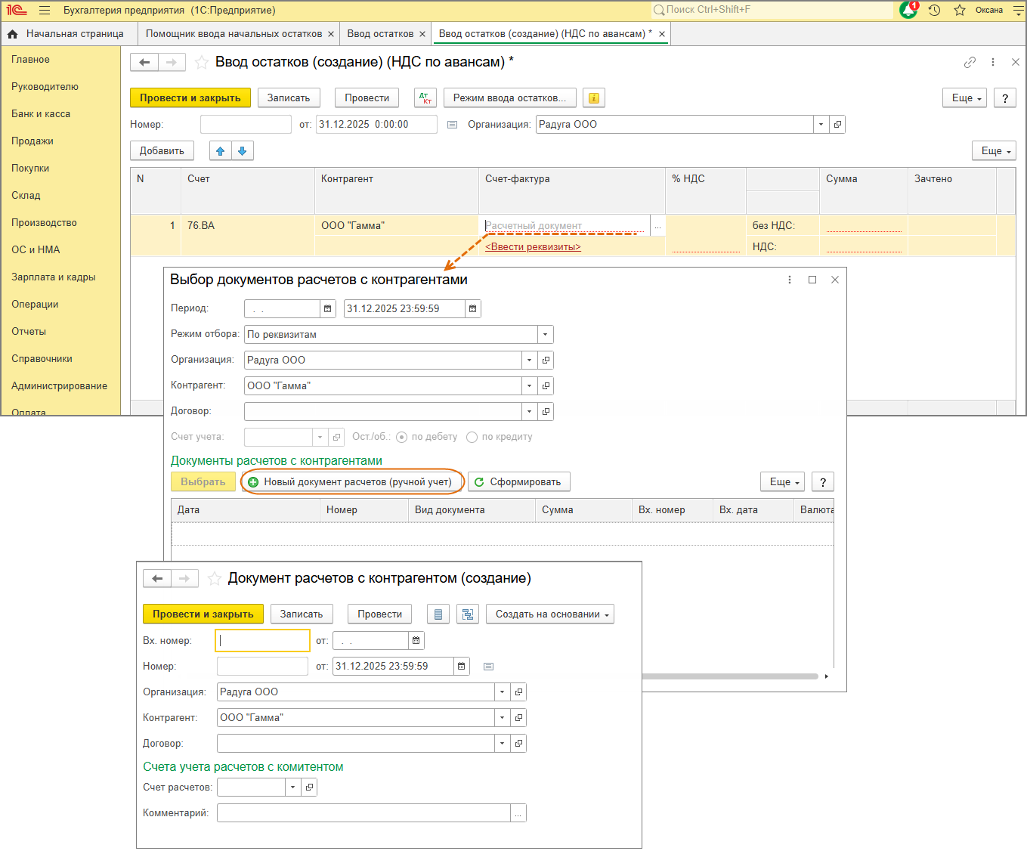Expand Договор dropdown in selection dialog
The image size is (1027, 851).
[x=530, y=412]
